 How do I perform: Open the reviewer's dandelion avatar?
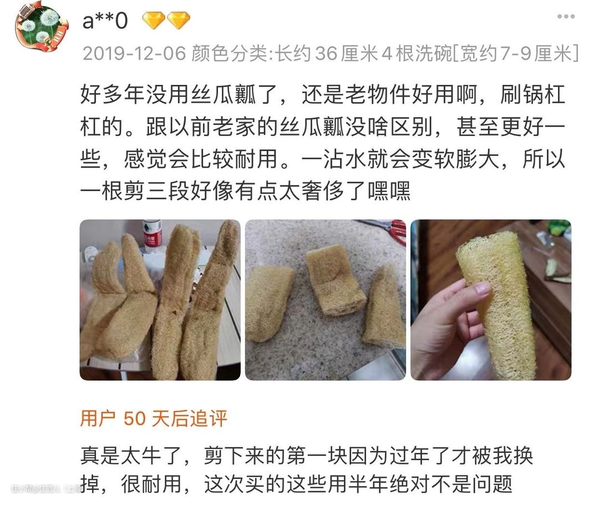[x=42, y=28]
